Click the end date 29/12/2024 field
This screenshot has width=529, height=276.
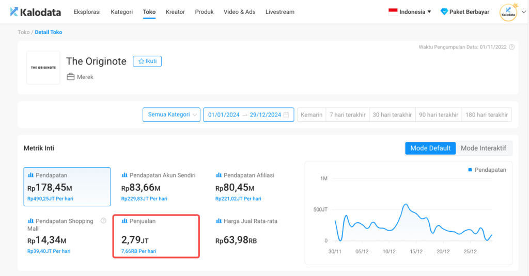[265, 115]
